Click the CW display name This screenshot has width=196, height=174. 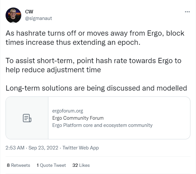pyautogui.click(x=29, y=12)
